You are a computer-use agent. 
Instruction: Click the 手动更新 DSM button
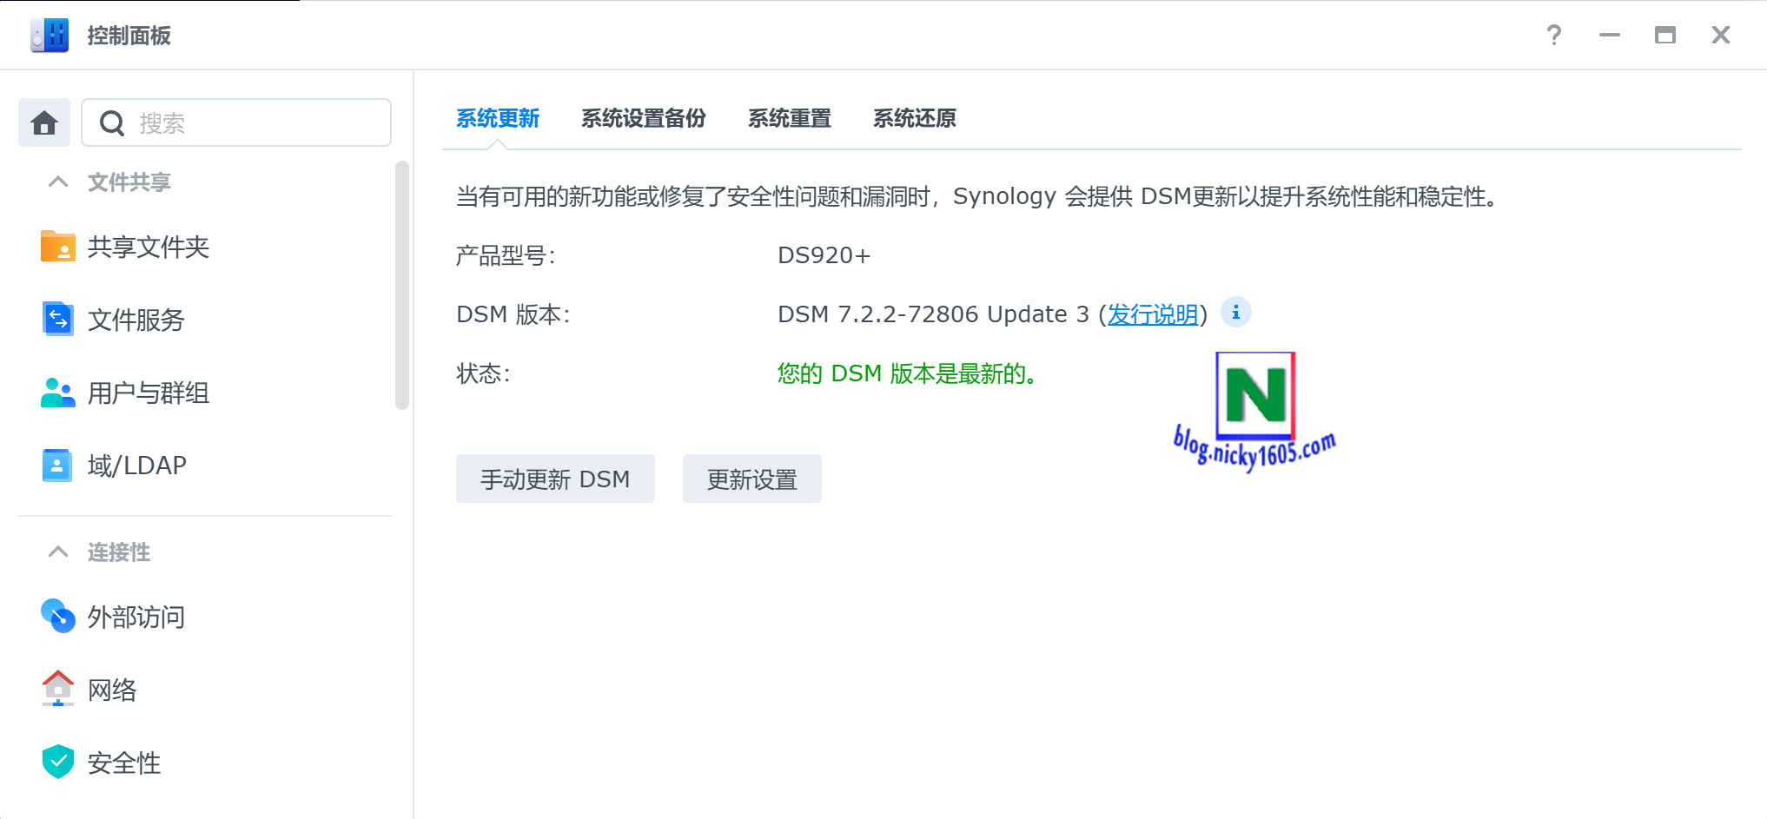(555, 479)
